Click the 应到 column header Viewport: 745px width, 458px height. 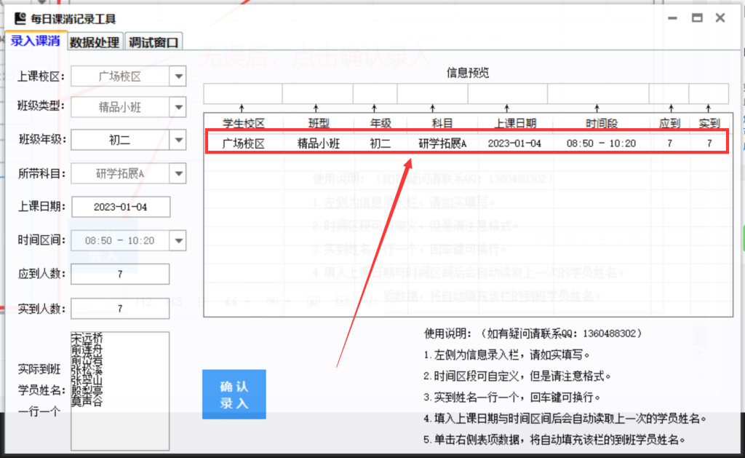tap(670, 123)
